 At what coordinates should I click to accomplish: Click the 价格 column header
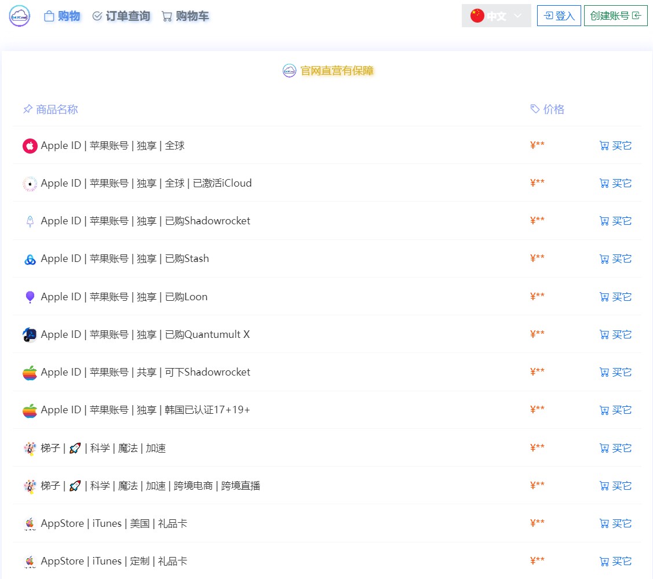point(547,110)
